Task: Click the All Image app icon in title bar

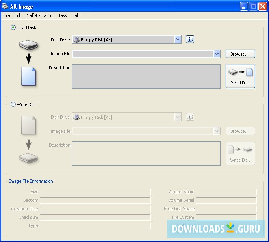Action: pos(5,6)
